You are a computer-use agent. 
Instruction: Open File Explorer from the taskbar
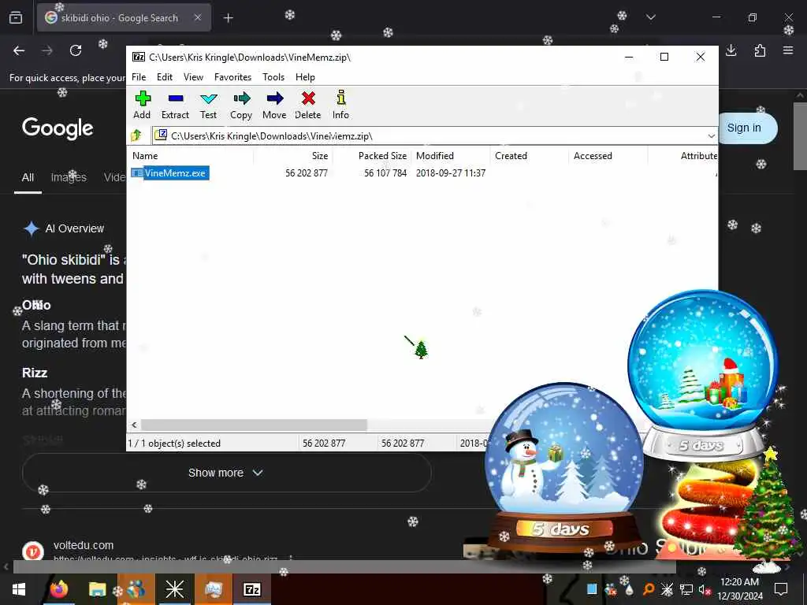click(97, 589)
